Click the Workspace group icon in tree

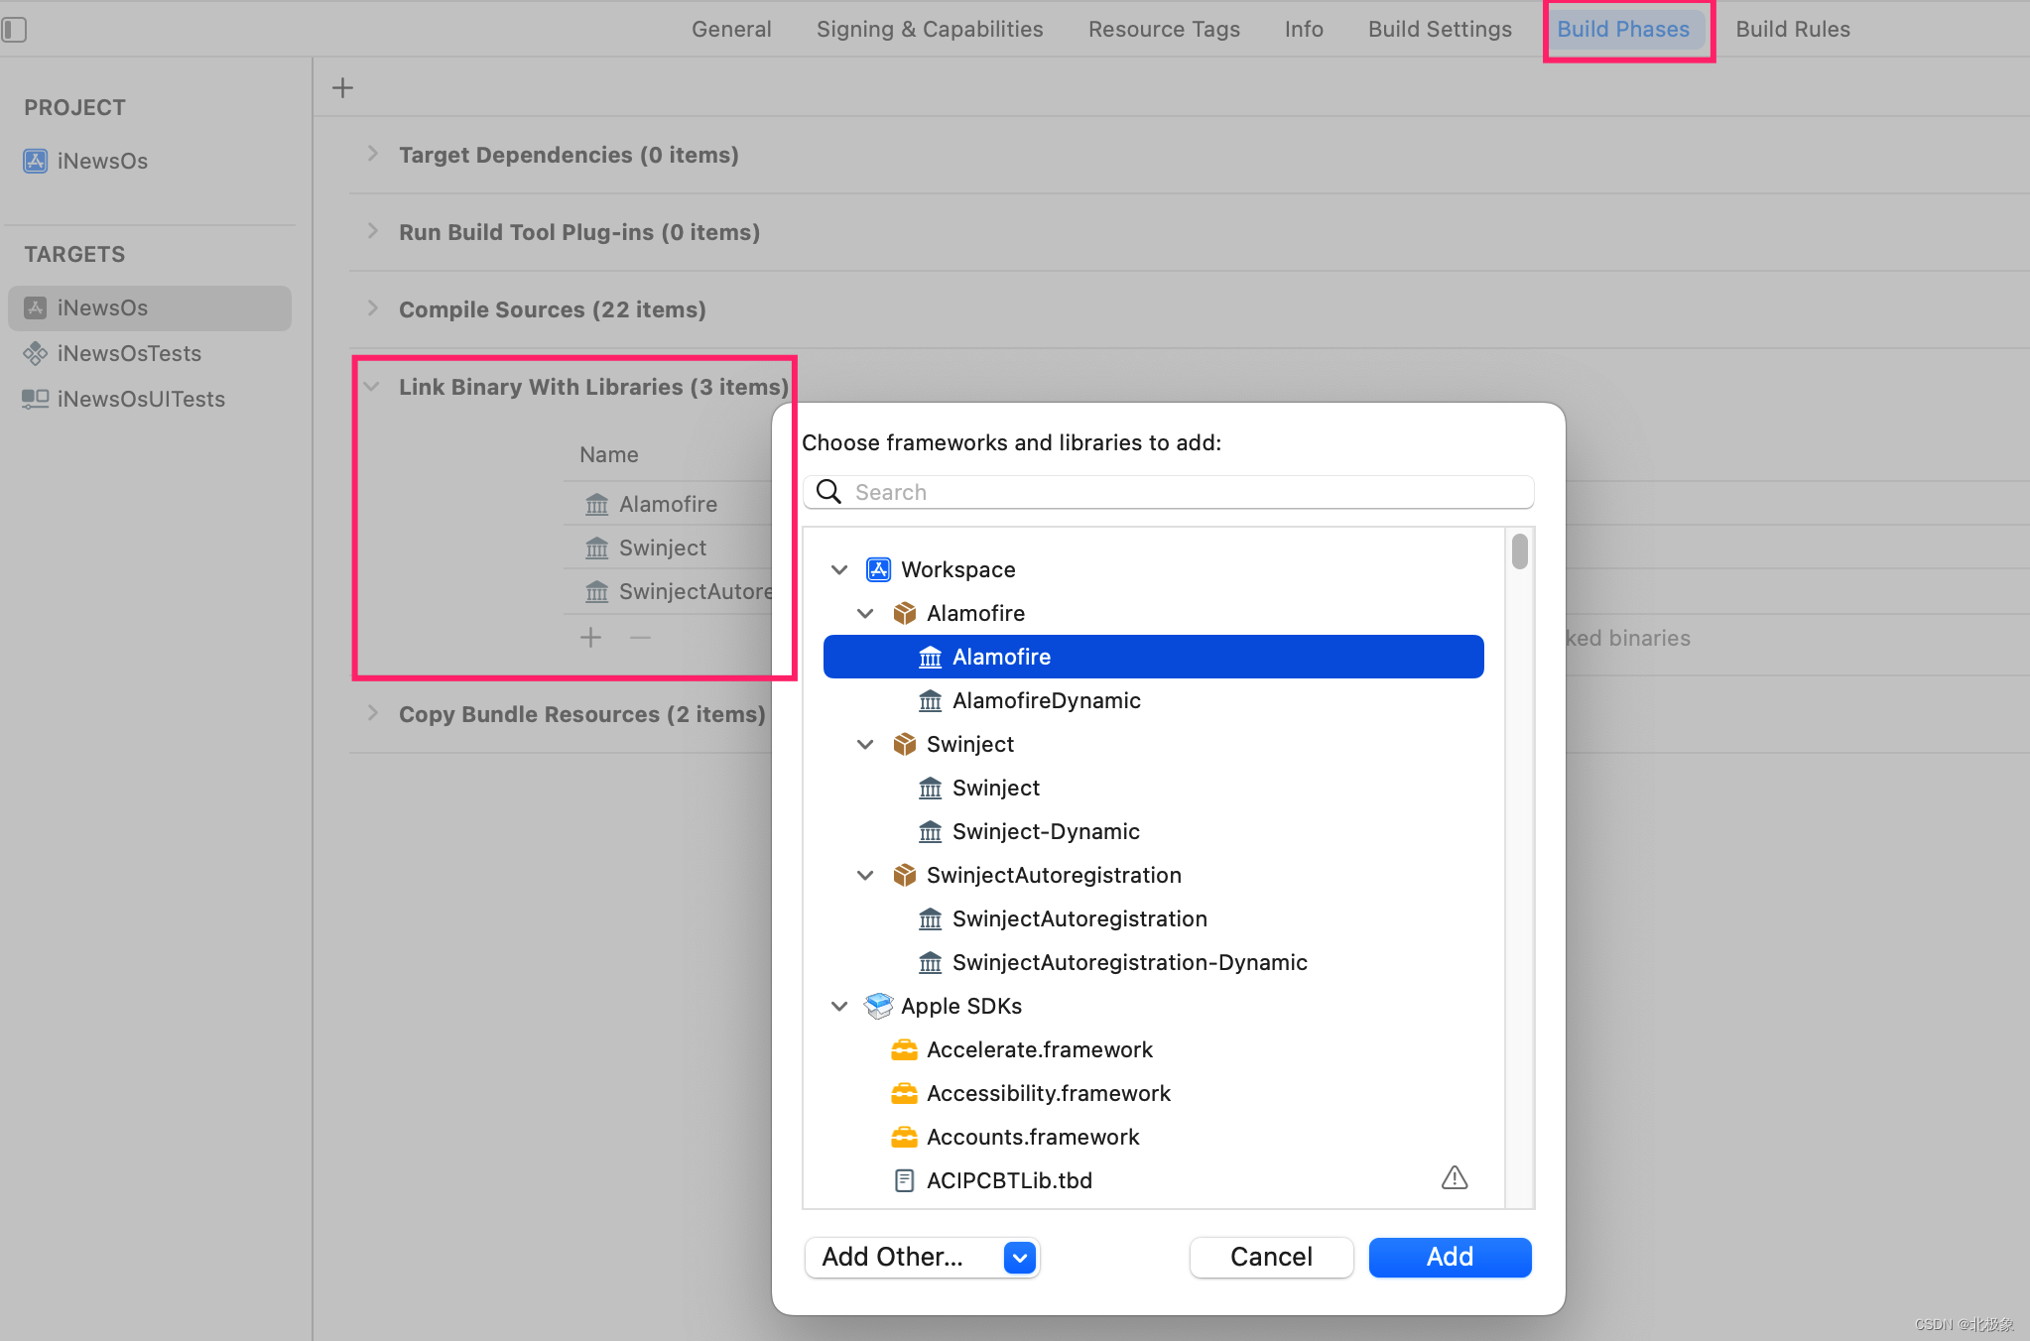click(x=876, y=568)
